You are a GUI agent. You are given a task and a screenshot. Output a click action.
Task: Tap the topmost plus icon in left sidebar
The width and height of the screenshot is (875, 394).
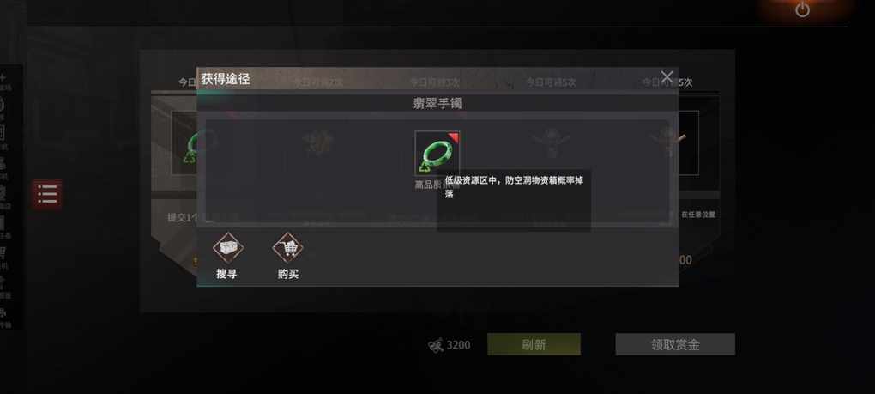[3, 78]
